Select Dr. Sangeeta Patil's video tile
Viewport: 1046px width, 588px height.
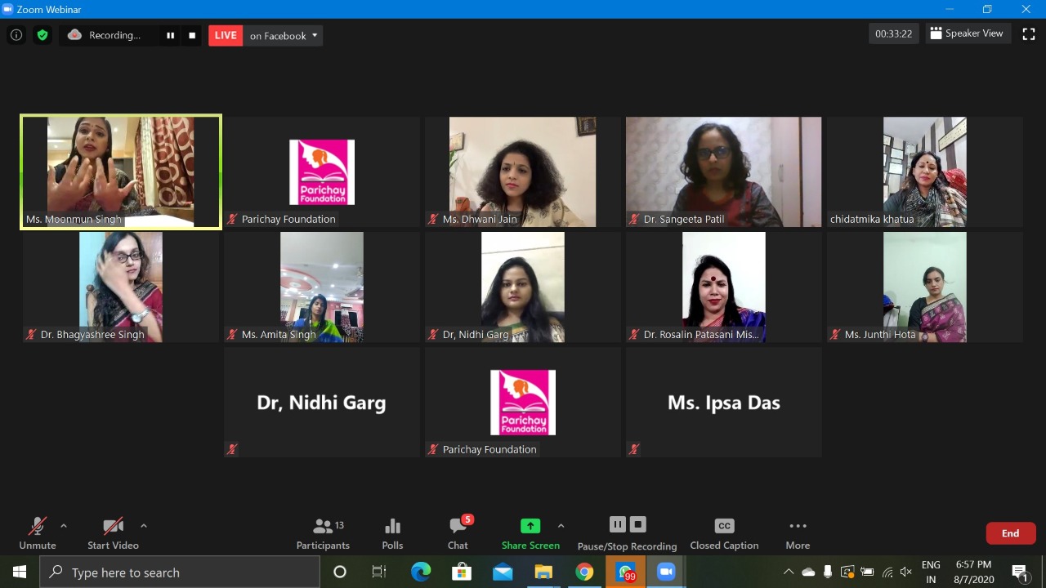(x=724, y=171)
